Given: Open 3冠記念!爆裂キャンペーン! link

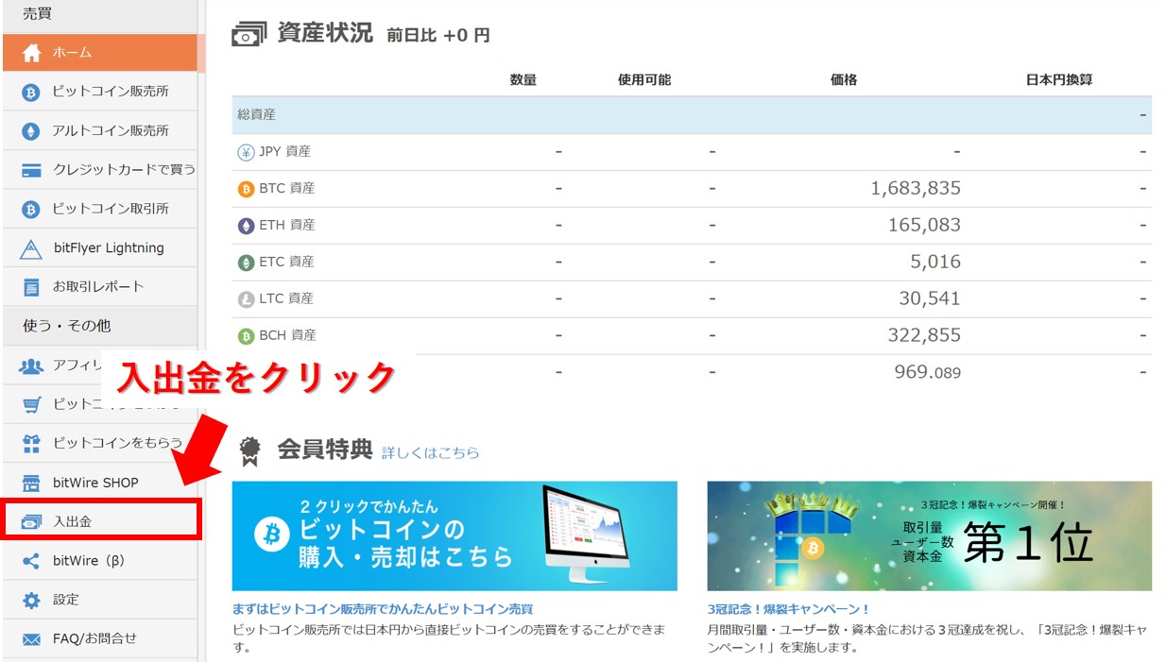Looking at the screenshot, I should (x=788, y=609).
